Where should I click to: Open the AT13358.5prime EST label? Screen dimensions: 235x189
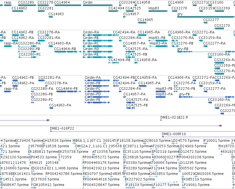pyautogui.click(x=106, y=152)
